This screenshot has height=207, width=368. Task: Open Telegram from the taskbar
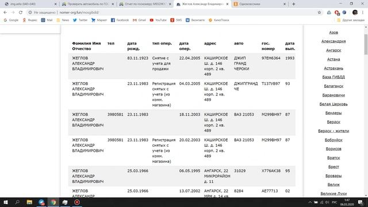[x=41, y=202]
